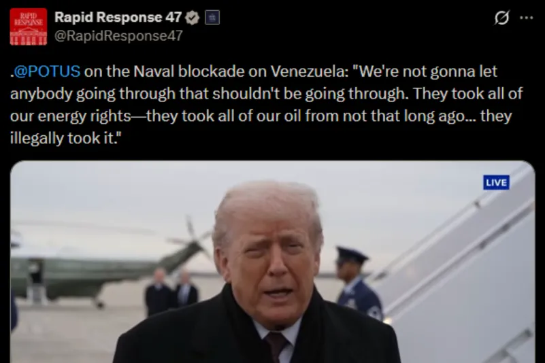Open the Rapid Response 47 display name
The height and width of the screenshot is (363, 545).
point(118,18)
